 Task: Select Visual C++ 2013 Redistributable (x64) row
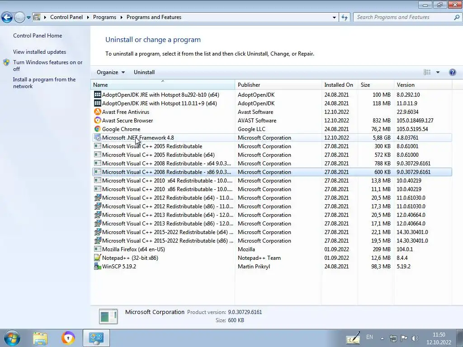pyautogui.click(x=272, y=215)
